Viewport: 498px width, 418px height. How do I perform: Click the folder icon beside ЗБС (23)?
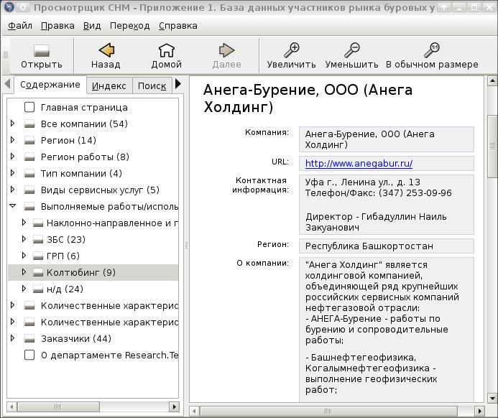(38, 239)
